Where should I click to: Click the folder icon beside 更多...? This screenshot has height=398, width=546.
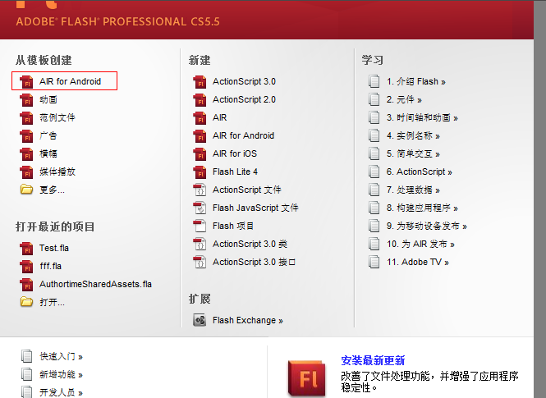(x=26, y=190)
